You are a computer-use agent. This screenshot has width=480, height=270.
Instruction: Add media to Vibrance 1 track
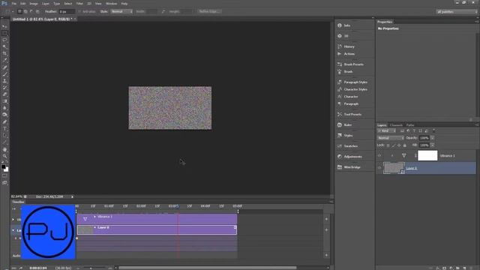(x=326, y=219)
